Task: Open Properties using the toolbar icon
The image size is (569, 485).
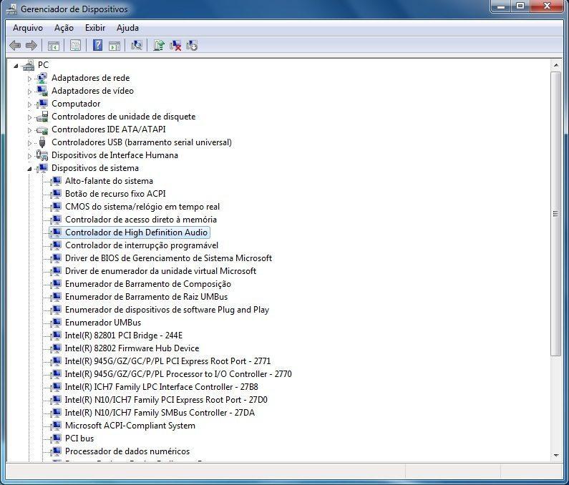Action: click(75, 45)
